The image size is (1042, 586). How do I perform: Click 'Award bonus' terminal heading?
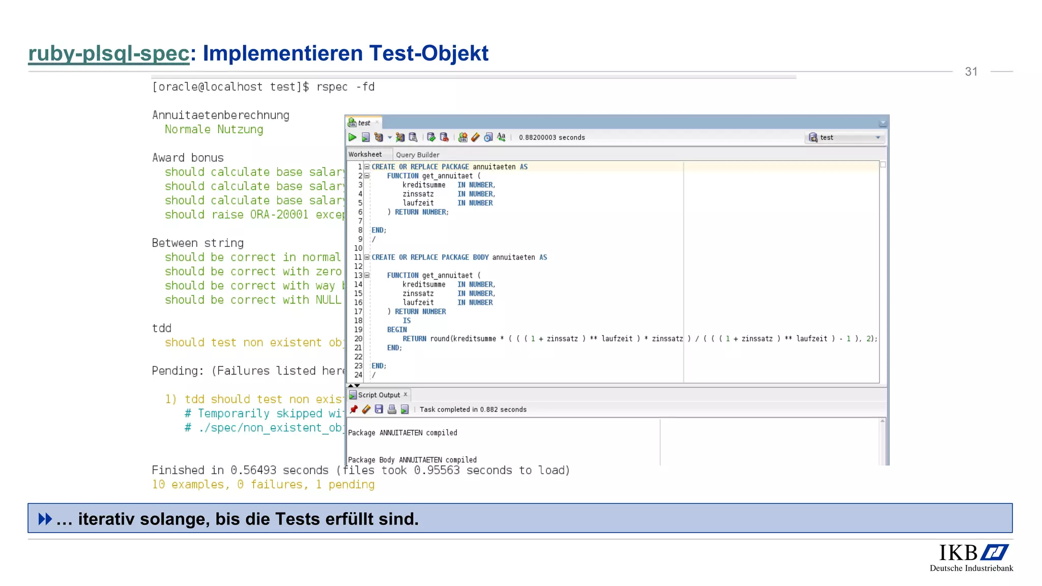(x=188, y=158)
